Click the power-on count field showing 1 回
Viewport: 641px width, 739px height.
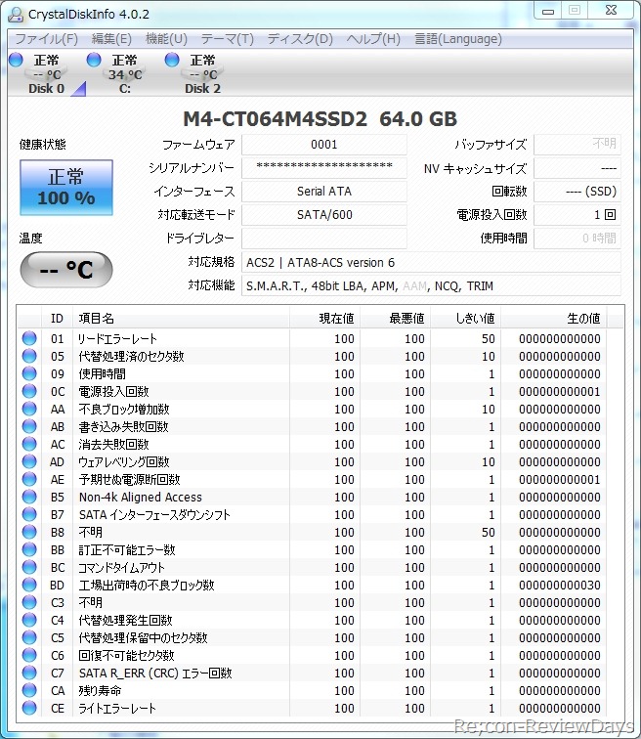point(577,215)
